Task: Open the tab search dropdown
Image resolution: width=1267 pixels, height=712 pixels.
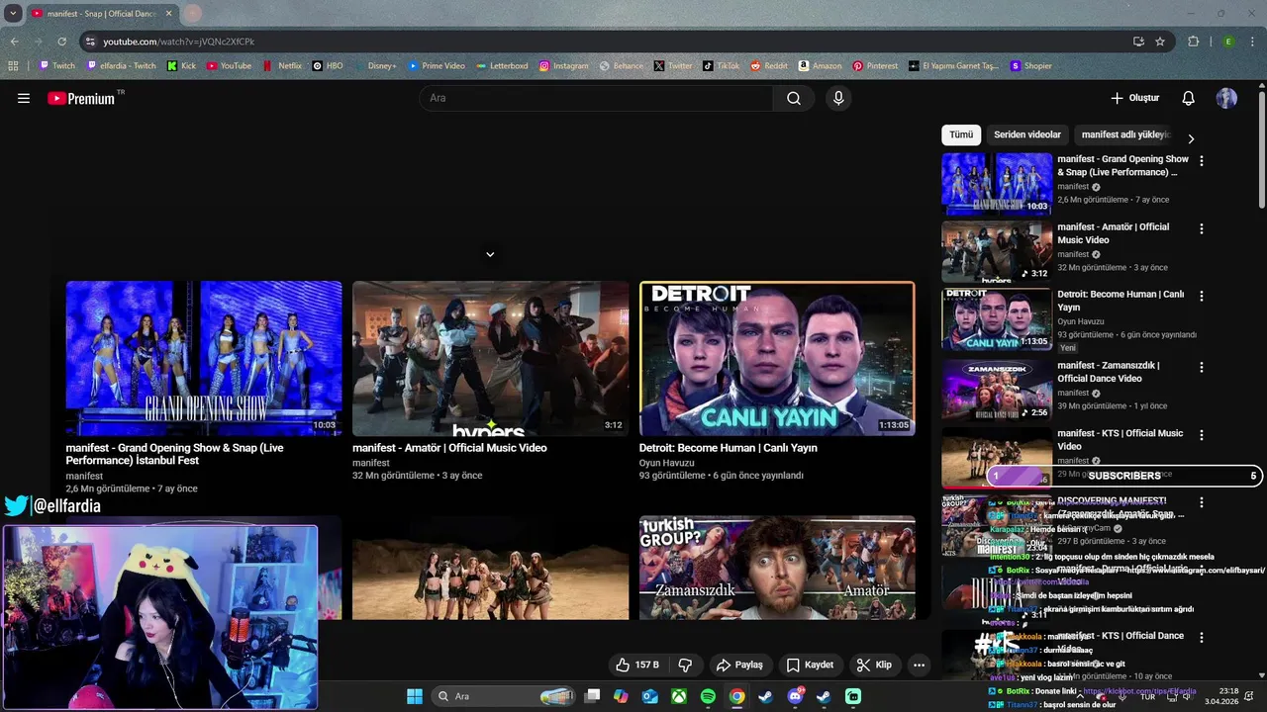Action: (13, 14)
